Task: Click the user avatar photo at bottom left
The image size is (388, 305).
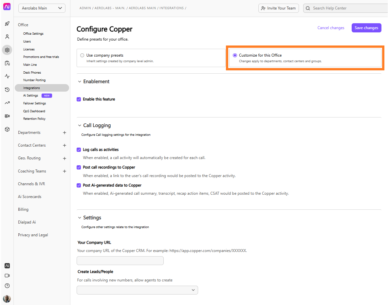Action: click(x=7, y=299)
